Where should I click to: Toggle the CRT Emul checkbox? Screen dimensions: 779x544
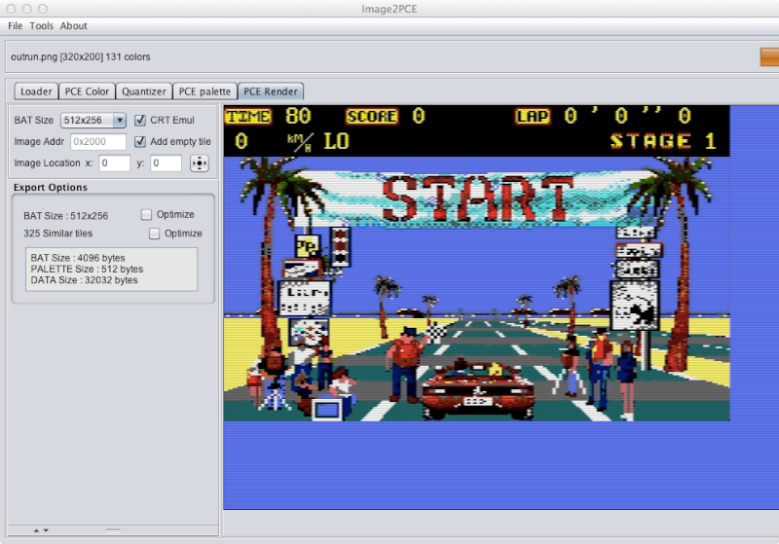140,120
